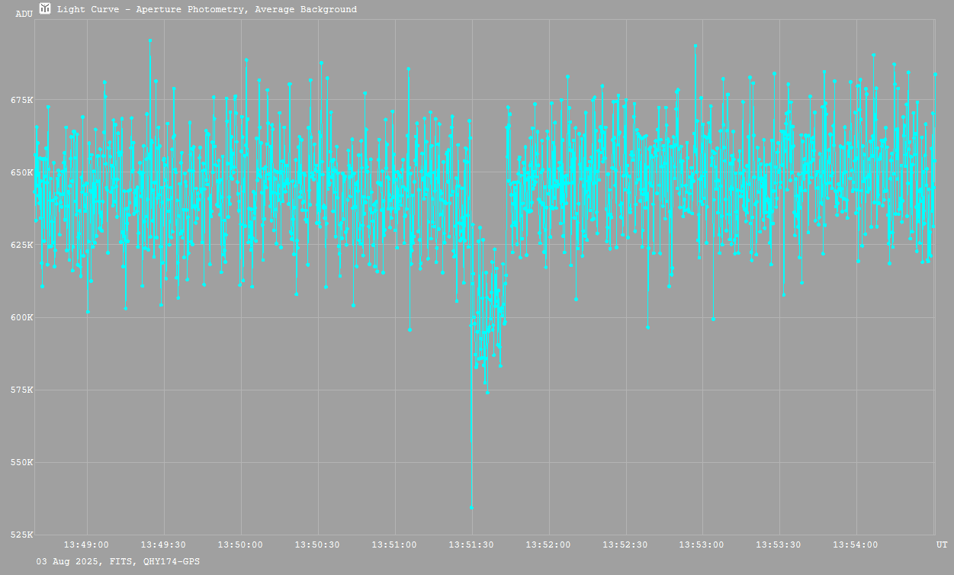Click the 13:52:00 time tick label
Image resolution: width=954 pixels, height=575 pixels.
[548, 544]
